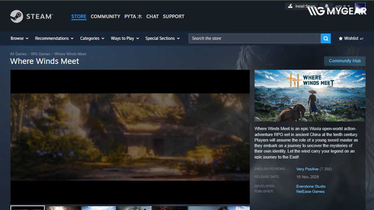Image resolution: width=374 pixels, height=210 pixels.
Task: Select the fourth media thumbnail
Action: point(134,208)
